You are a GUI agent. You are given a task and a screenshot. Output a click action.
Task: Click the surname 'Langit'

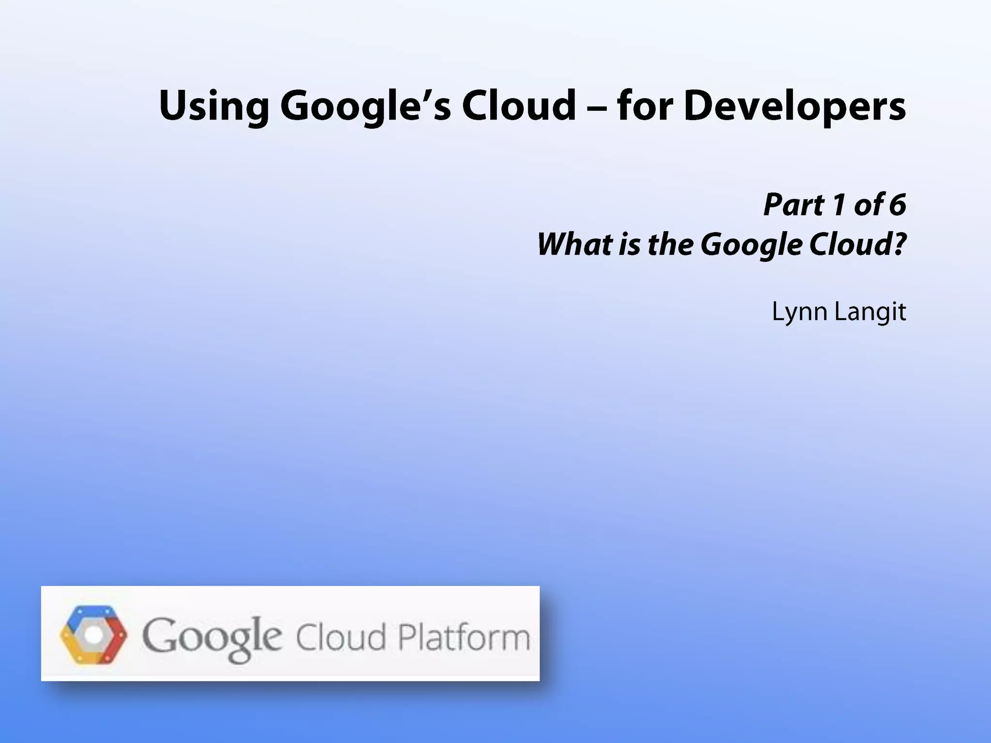(x=870, y=312)
